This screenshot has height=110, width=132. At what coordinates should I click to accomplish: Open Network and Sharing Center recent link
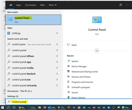point(85,72)
